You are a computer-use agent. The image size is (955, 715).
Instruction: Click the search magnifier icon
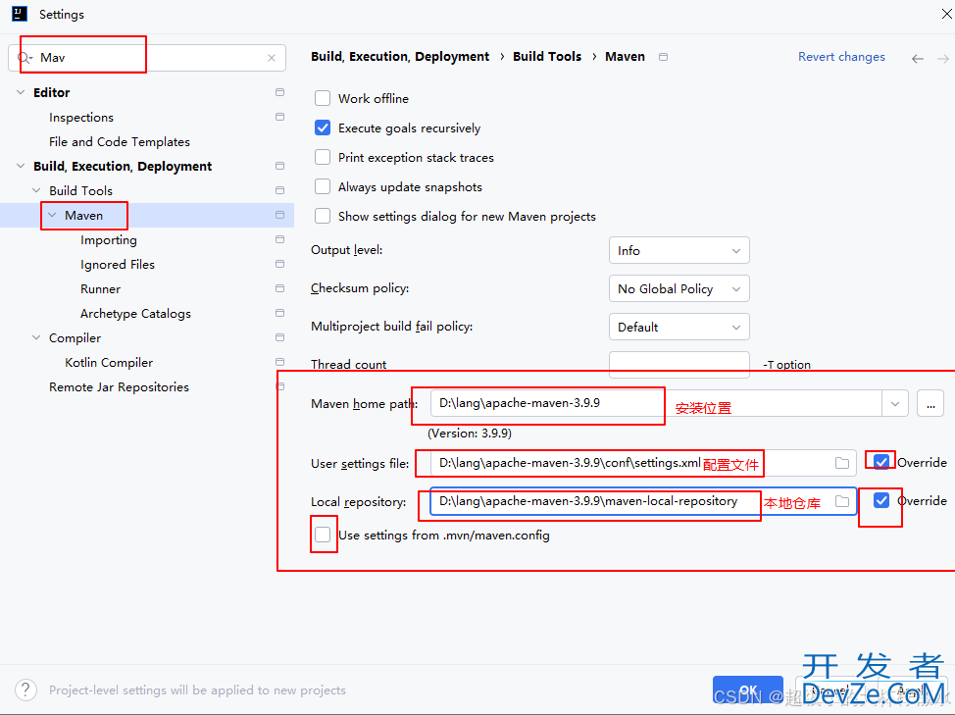click(x=25, y=58)
